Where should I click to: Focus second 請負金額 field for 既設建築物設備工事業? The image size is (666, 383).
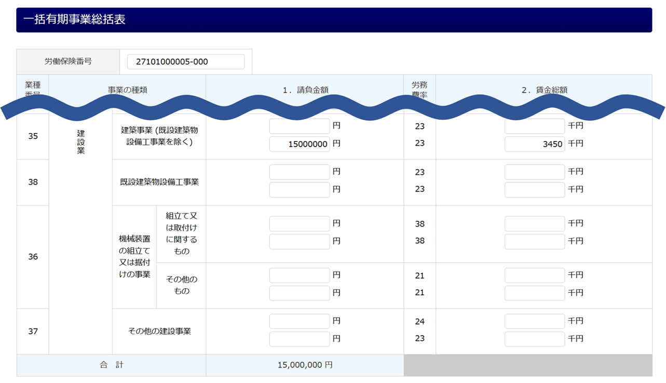[300, 190]
